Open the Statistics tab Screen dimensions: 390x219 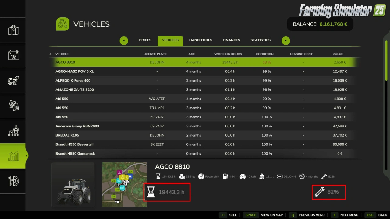tap(260, 40)
